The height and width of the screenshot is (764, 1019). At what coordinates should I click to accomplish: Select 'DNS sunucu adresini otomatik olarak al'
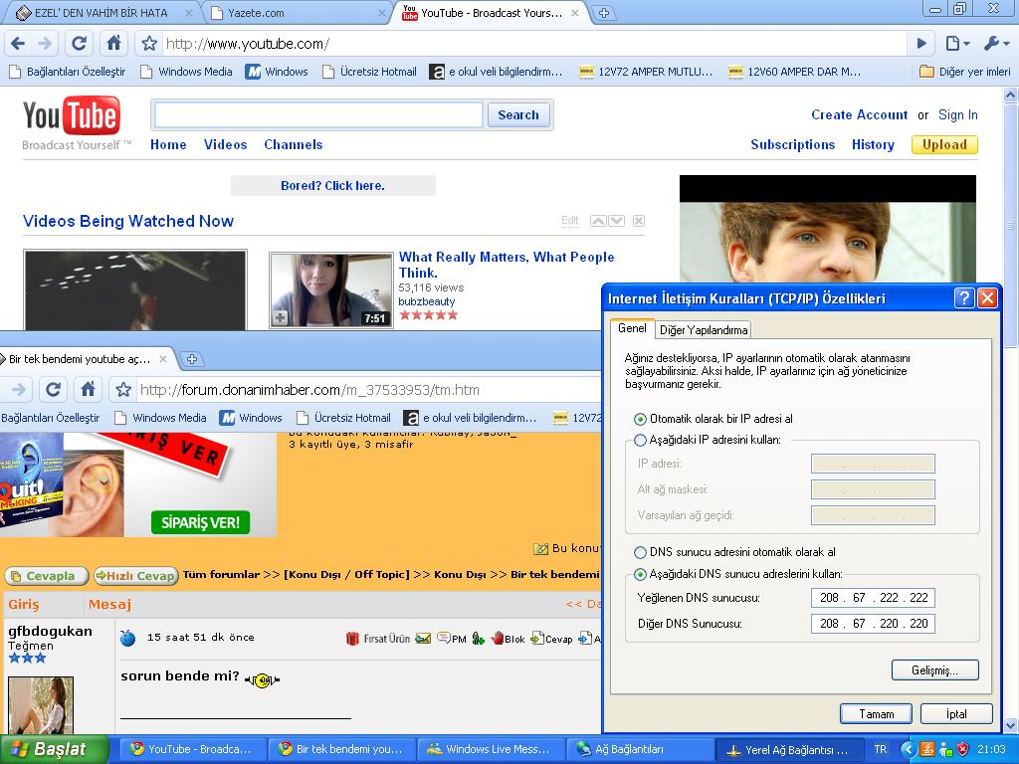(x=640, y=552)
